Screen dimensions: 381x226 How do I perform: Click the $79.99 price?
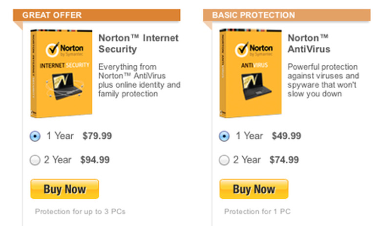tap(97, 136)
